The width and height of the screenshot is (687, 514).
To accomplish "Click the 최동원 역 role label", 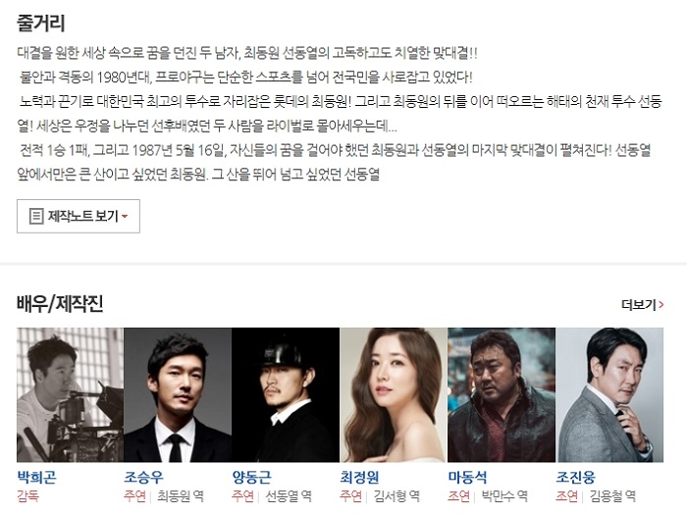I will 181,496.
